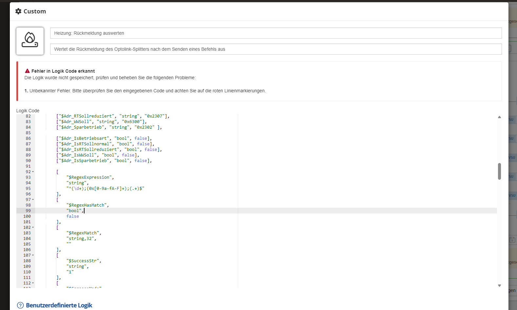Click the logic name field "Heizung: Rückmeldung auswerten"

pyautogui.click(x=276, y=33)
